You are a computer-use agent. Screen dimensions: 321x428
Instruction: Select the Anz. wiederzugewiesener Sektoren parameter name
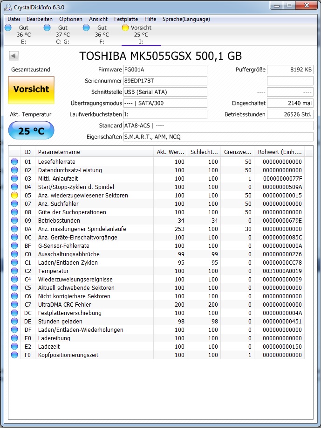click(x=83, y=196)
